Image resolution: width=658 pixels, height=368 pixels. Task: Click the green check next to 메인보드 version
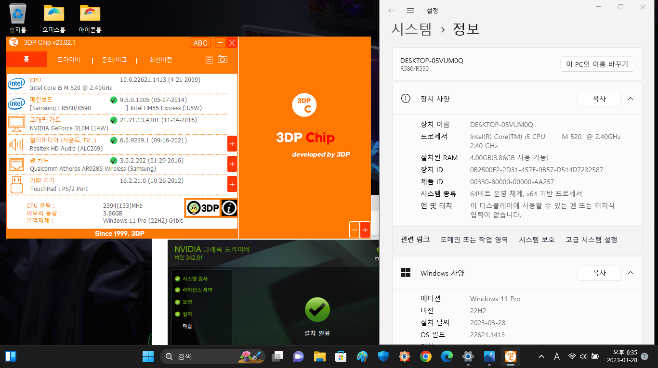114,100
